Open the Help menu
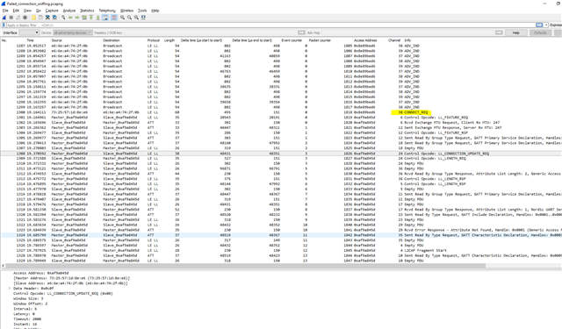The height and width of the screenshot is (329, 562). (x=155, y=11)
